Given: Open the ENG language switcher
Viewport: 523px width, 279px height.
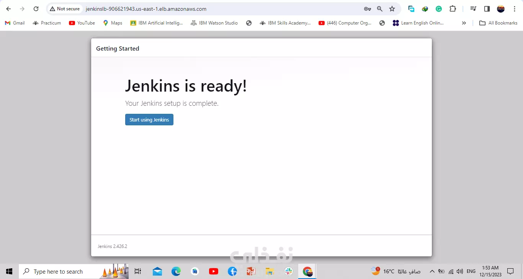Looking at the screenshot, I should (471, 271).
